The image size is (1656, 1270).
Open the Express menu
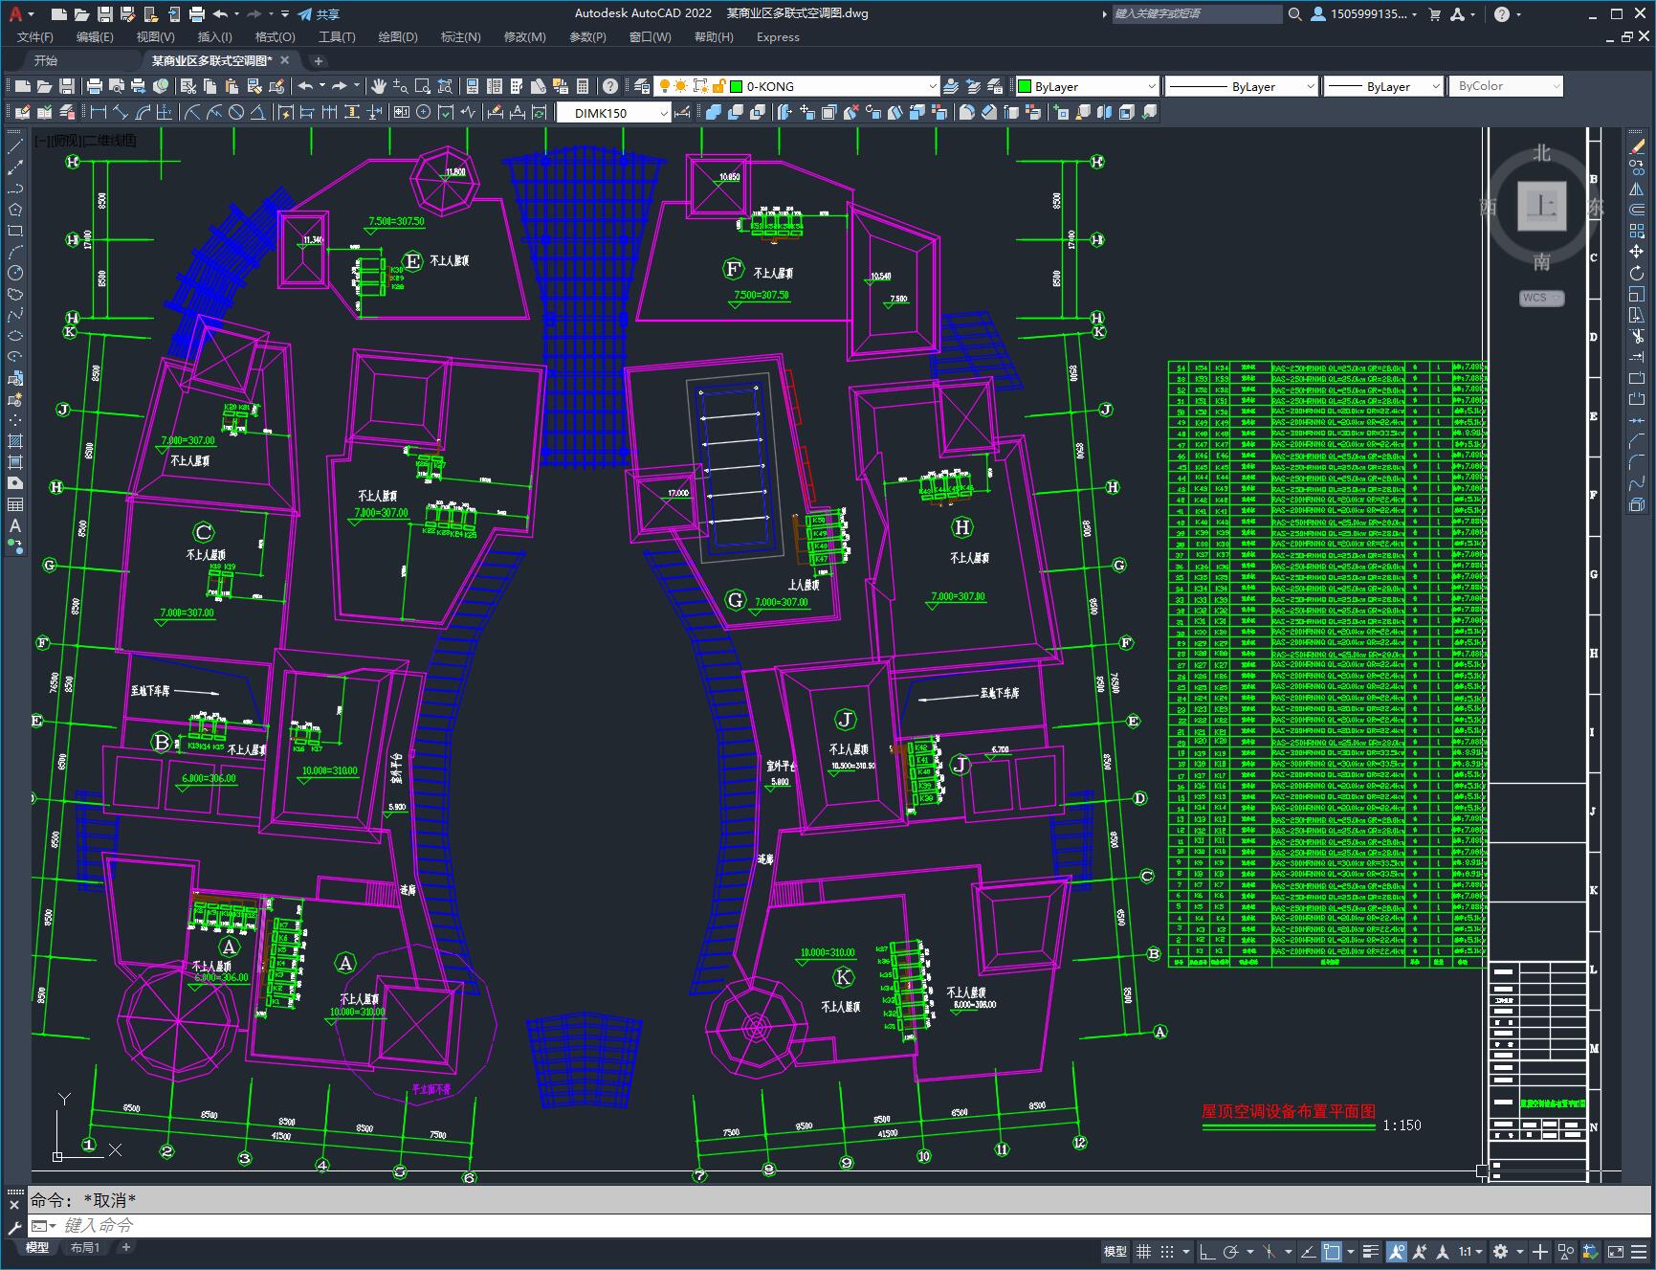[778, 36]
